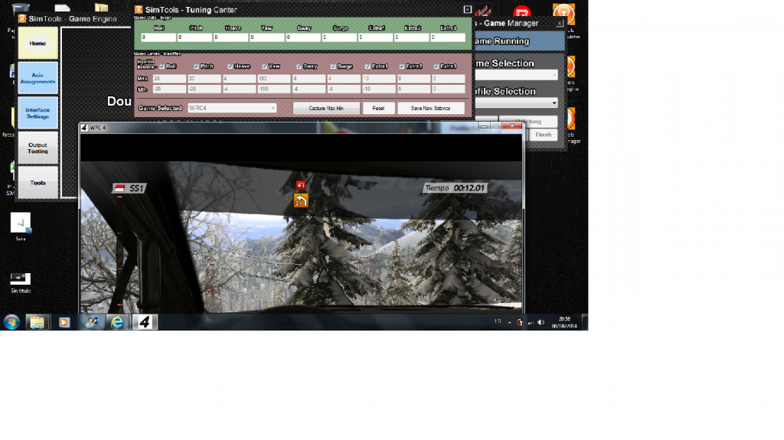Click Save New Settings button
784x440 pixels.
click(x=430, y=108)
